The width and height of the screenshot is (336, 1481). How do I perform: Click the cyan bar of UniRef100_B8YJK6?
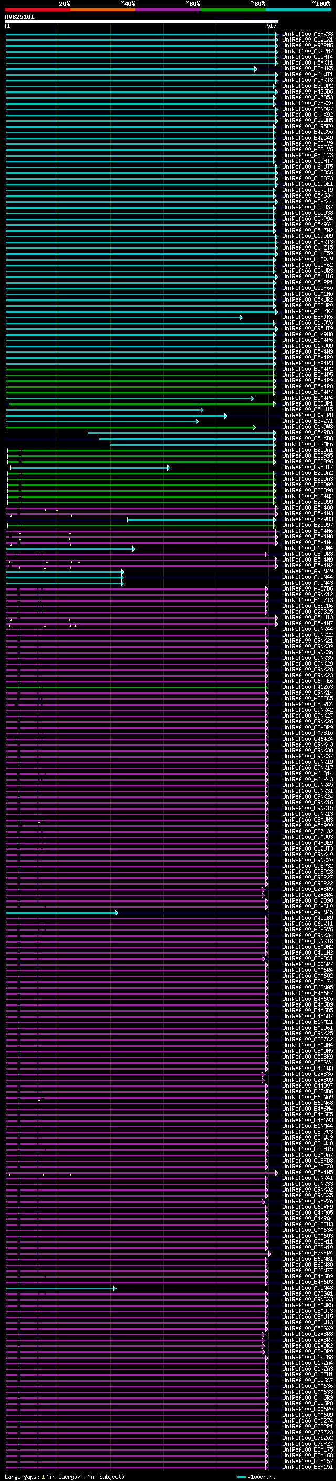[124, 317]
